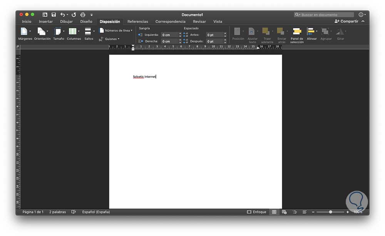Click the spelling check status icon
This screenshot has height=236, width=385.
coord(74,212)
